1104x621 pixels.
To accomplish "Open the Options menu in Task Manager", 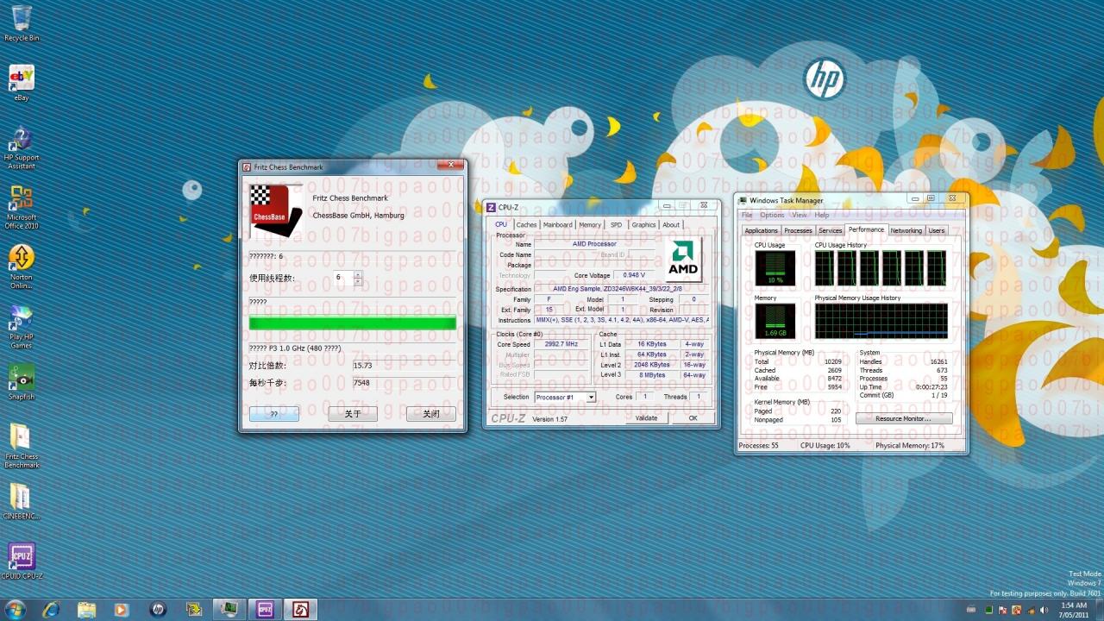I will tap(772, 215).
